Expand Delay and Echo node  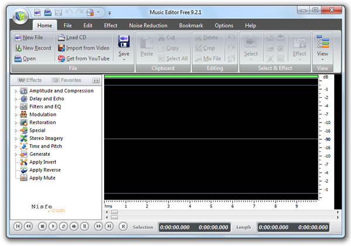click(16, 99)
